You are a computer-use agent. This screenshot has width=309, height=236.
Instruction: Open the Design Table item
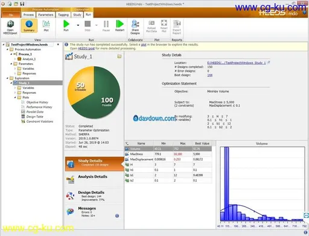point(34,117)
